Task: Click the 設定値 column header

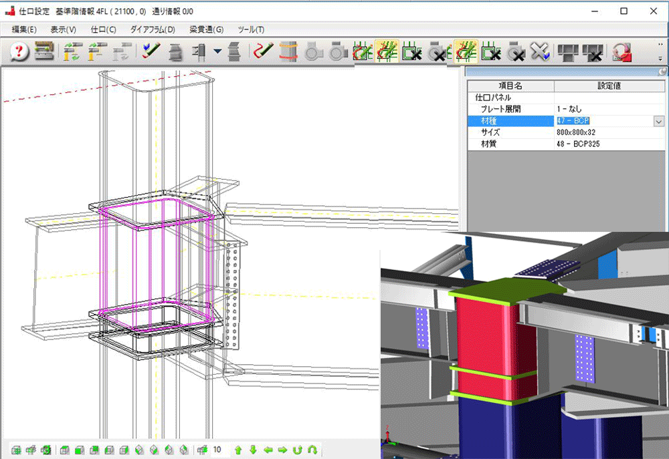Action: (x=609, y=86)
